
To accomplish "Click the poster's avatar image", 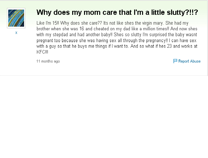I will 16,18.
